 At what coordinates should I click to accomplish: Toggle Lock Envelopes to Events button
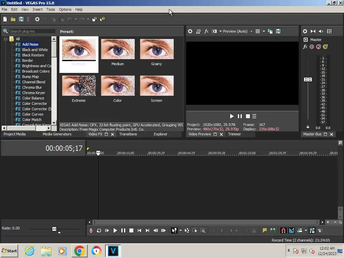[x=312, y=230]
